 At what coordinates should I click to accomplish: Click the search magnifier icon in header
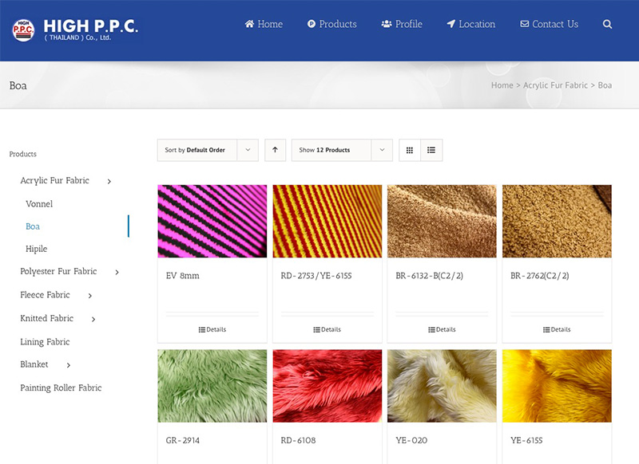(607, 25)
